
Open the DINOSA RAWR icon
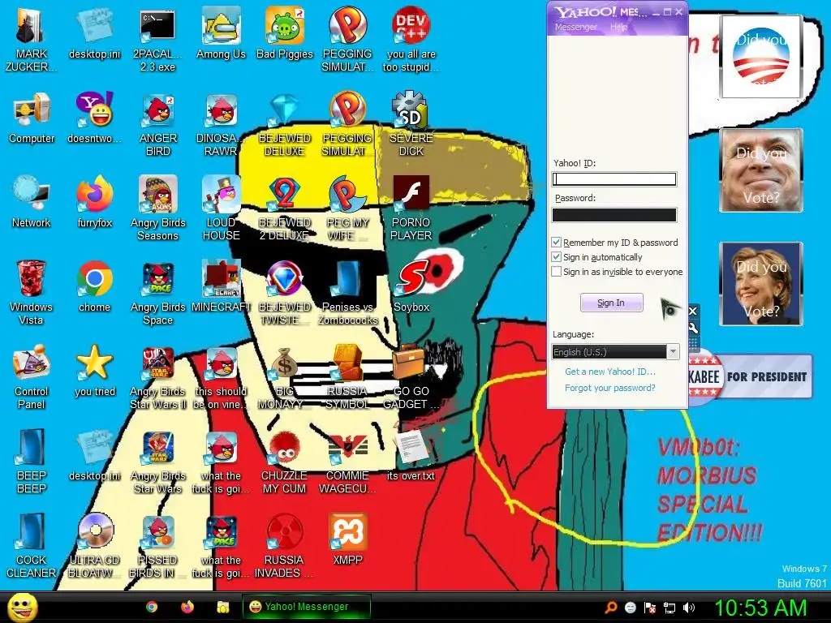click(x=221, y=124)
